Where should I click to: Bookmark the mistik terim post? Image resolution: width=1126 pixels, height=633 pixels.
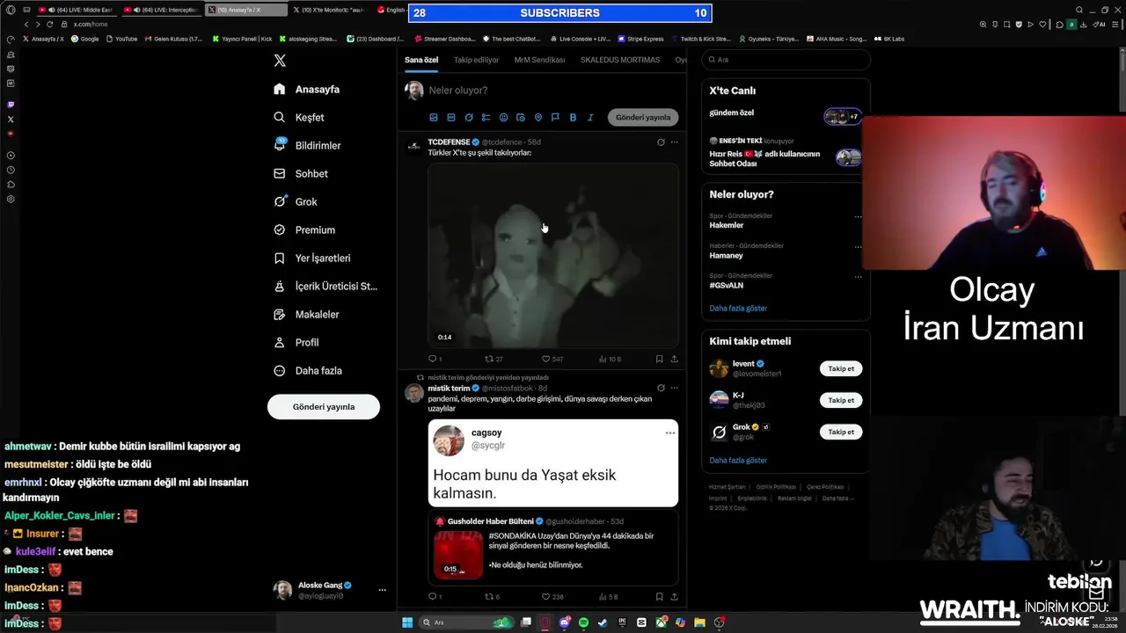point(659,596)
